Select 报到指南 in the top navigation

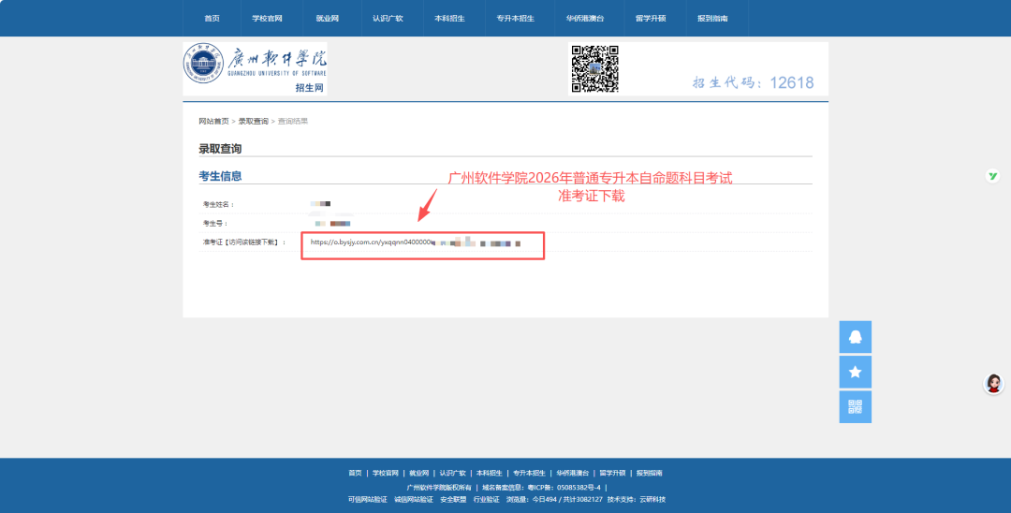[712, 19]
